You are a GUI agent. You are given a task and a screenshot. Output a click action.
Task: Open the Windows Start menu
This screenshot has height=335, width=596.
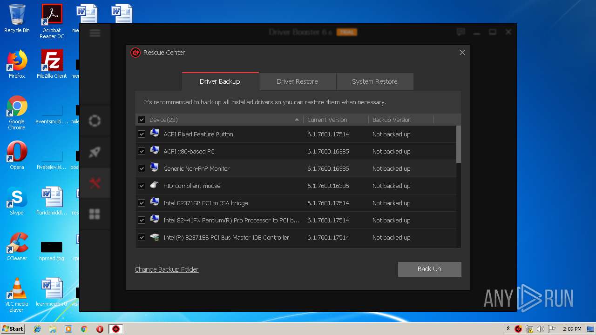tap(13, 329)
